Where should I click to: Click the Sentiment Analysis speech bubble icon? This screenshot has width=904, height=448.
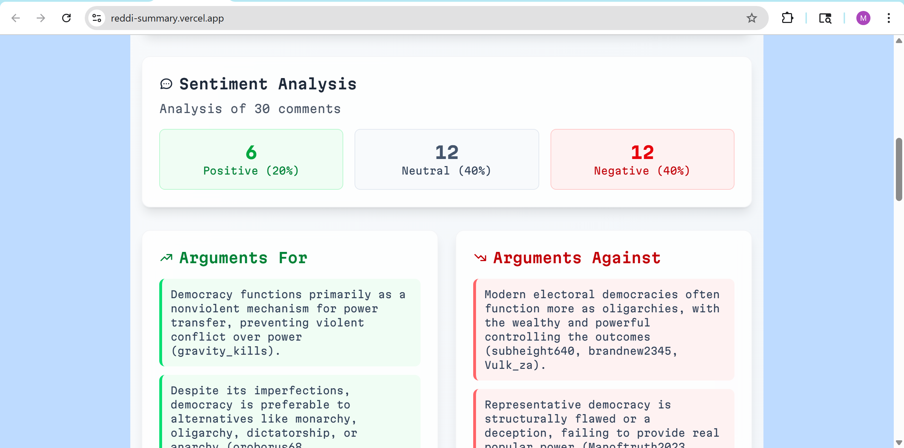coord(166,84)
